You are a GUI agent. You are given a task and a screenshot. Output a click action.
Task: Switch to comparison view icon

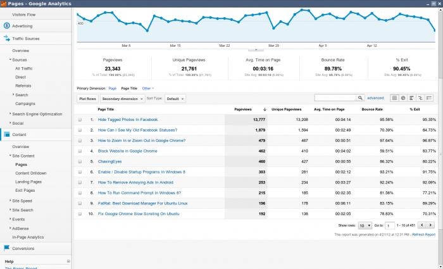click(x=420, y=98)
